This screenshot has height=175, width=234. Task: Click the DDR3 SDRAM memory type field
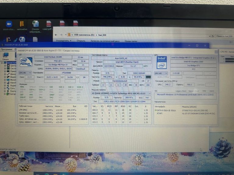coord(139,73)
